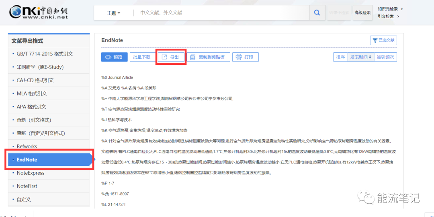This screenshot has height=217, width=434.
Task: Click the author line '%A 艾元方'
Action: tap(129, 88)
